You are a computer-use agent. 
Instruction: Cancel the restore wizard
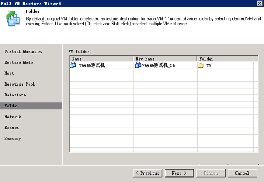pos(242,173)
